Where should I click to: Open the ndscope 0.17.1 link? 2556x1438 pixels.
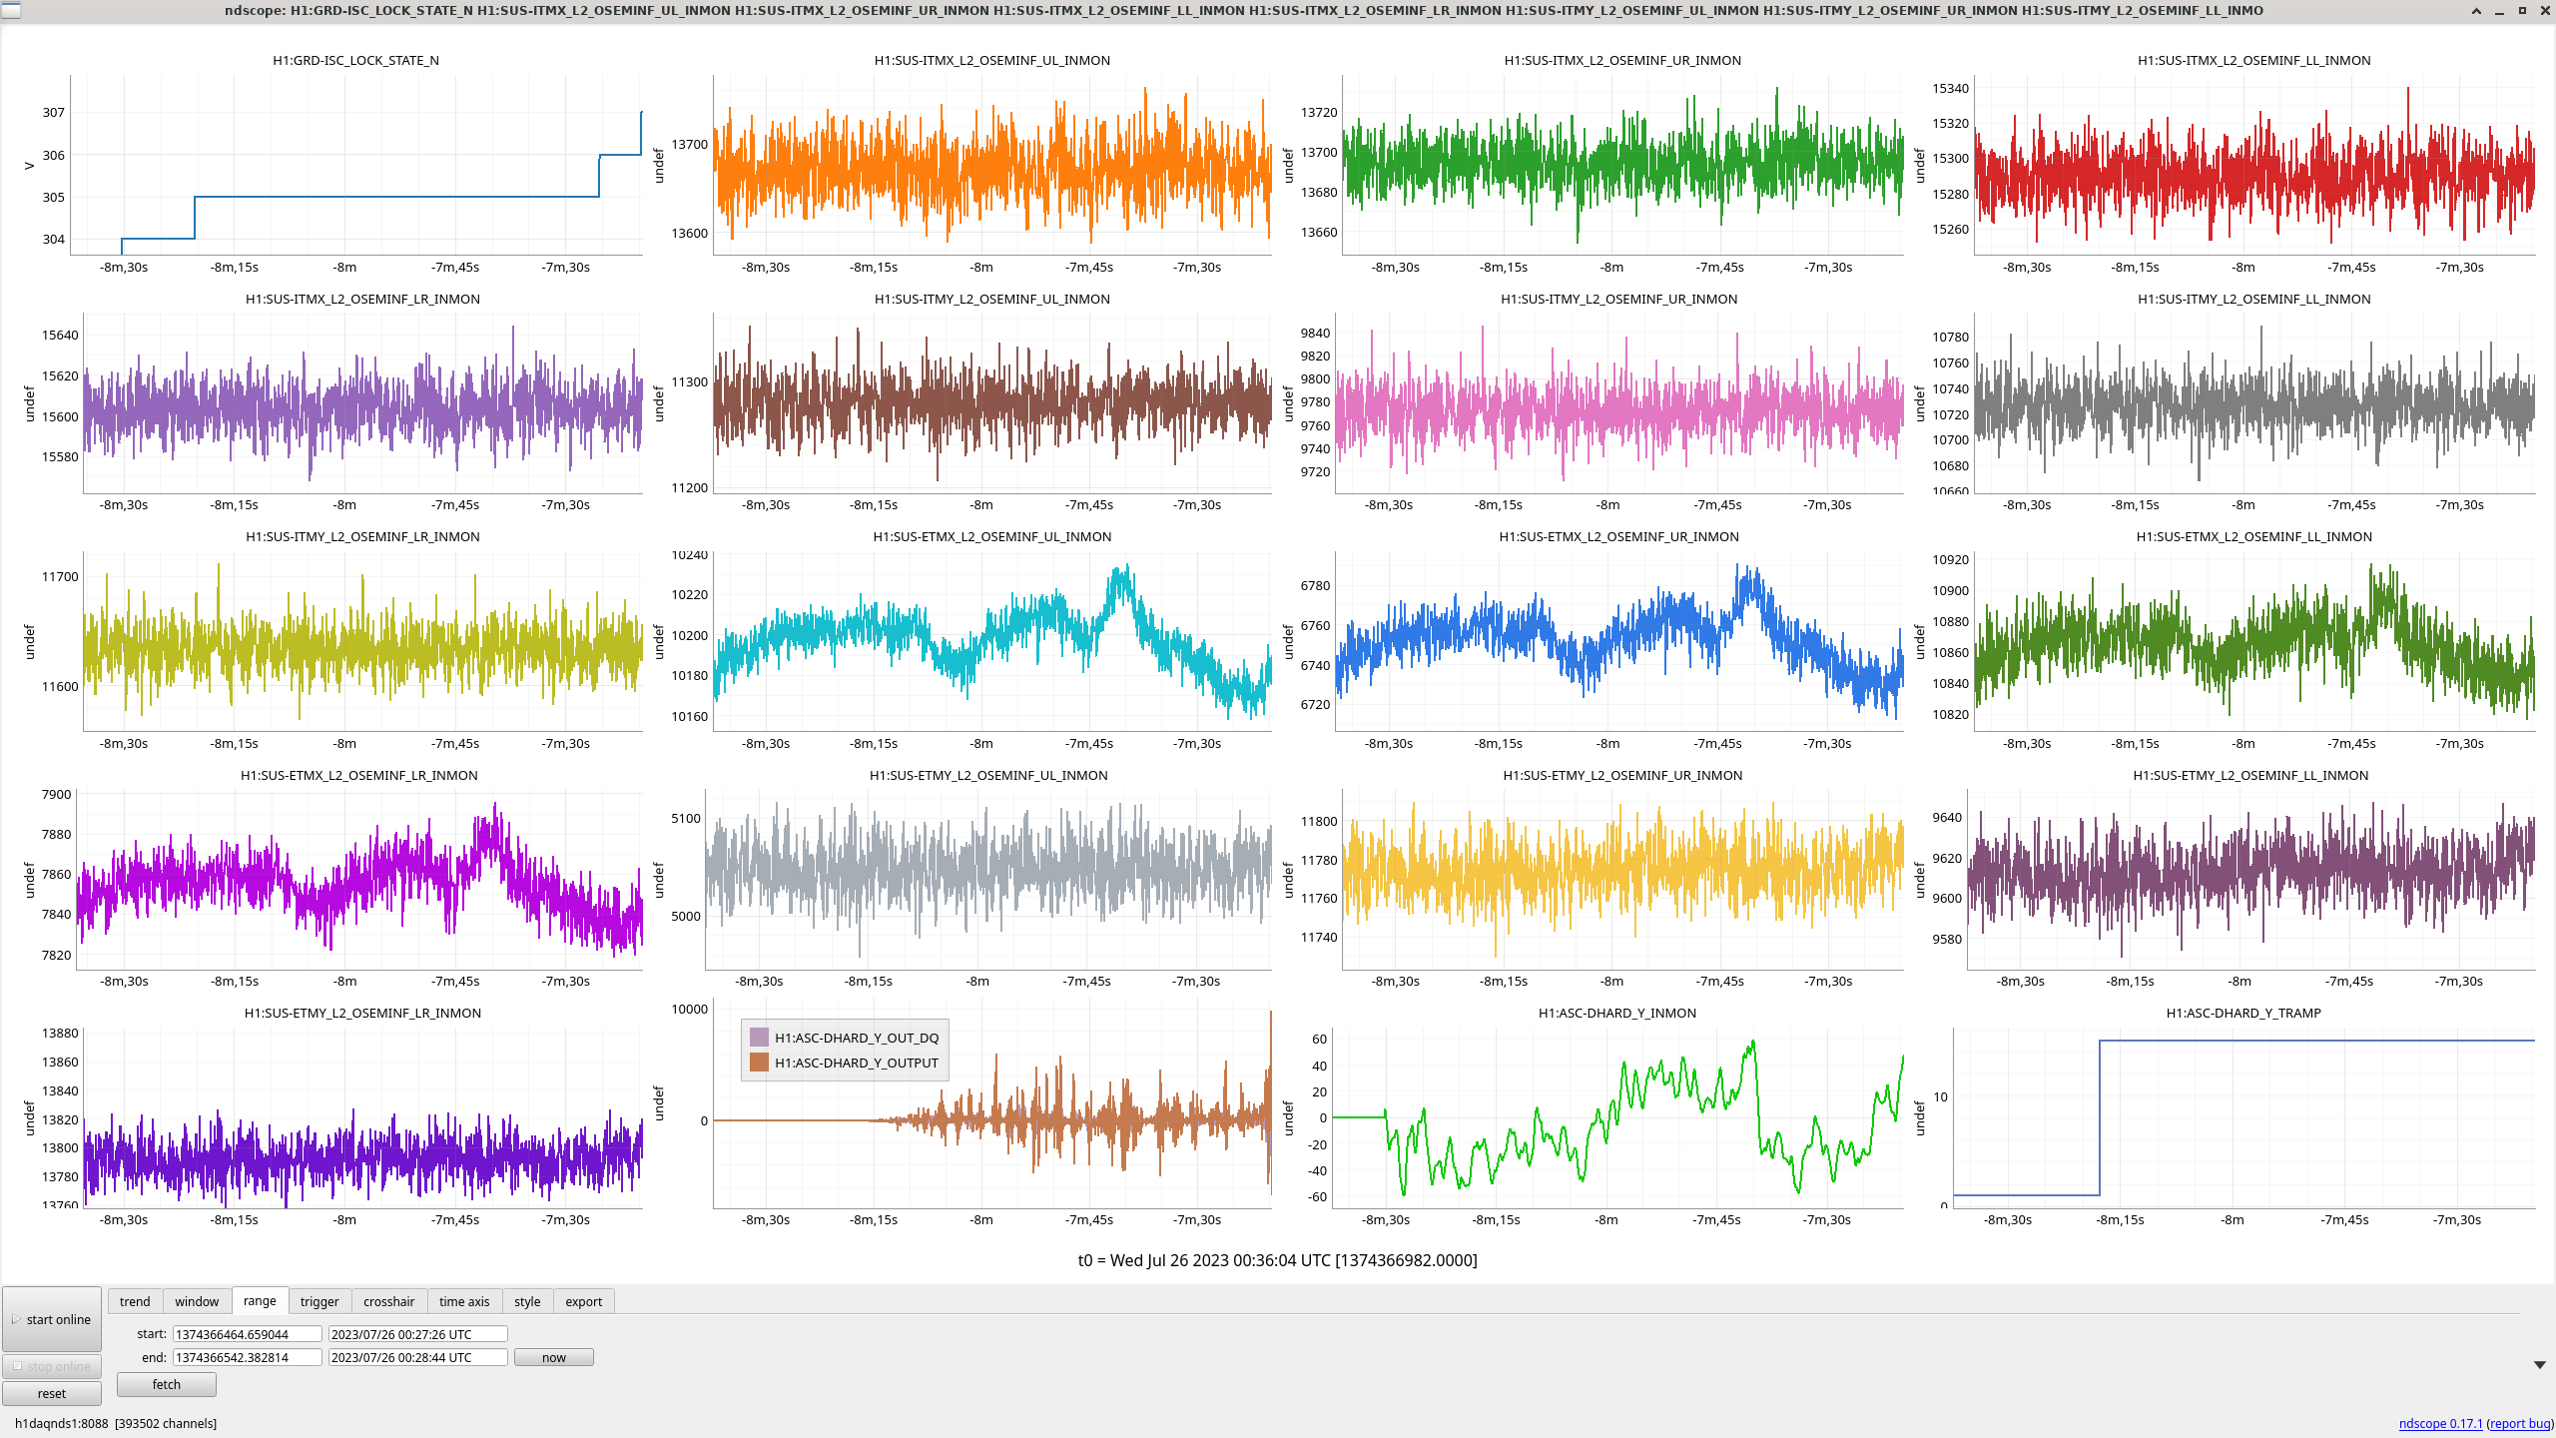[2440, 1423]
